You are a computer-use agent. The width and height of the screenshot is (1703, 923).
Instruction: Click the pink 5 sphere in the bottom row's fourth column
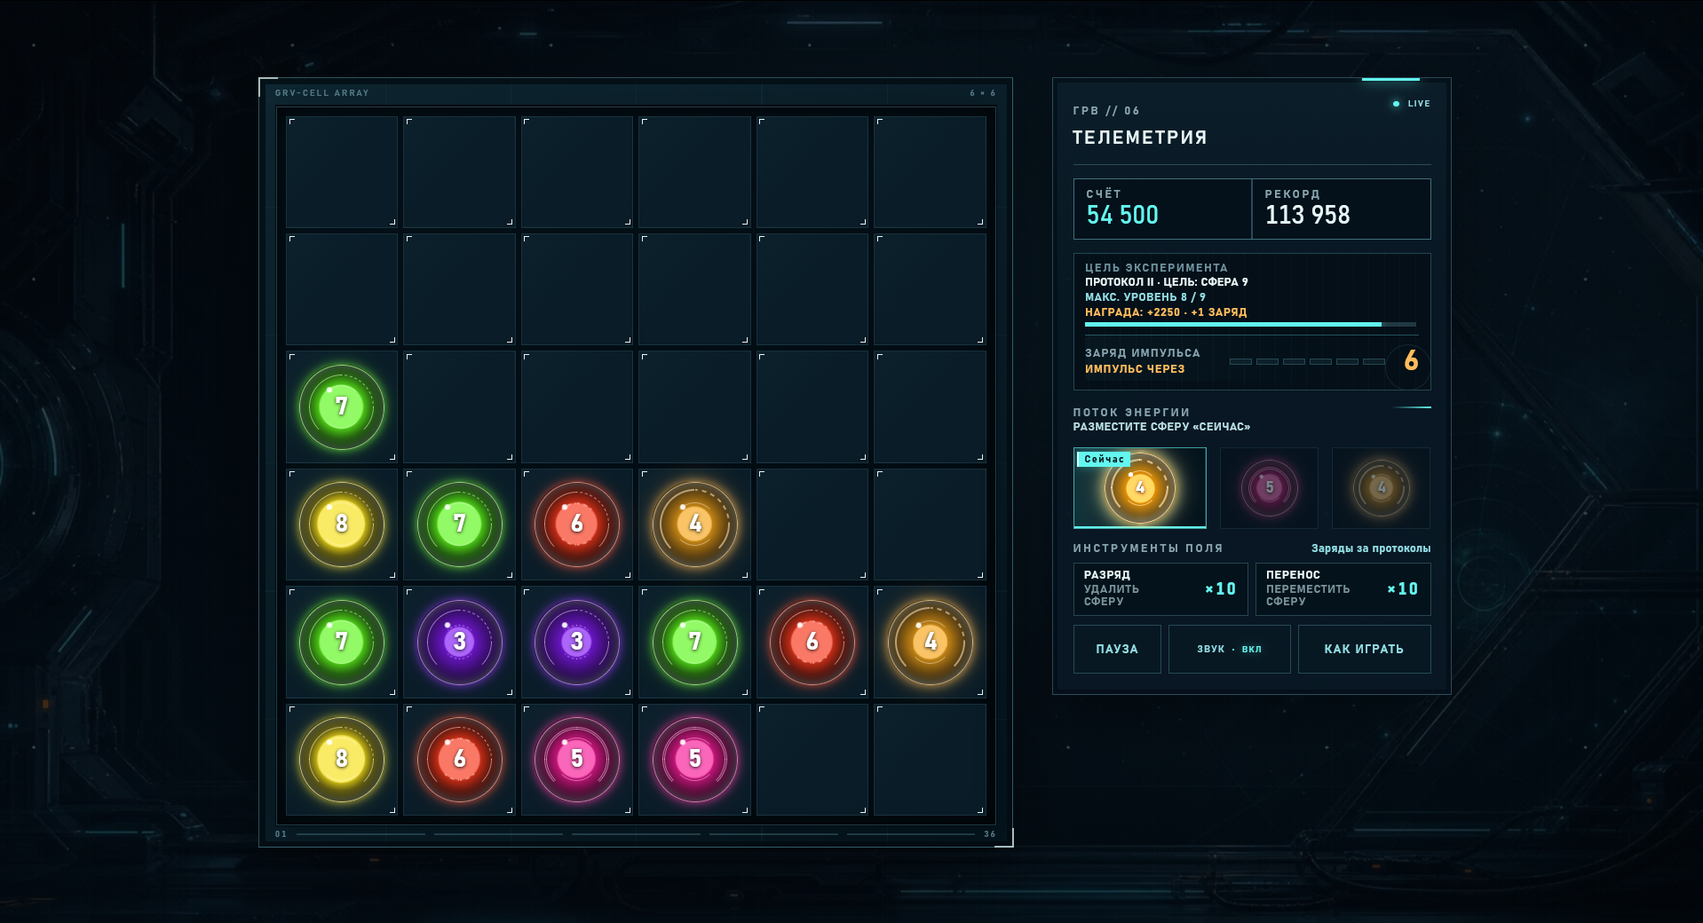tap(695, 759)
